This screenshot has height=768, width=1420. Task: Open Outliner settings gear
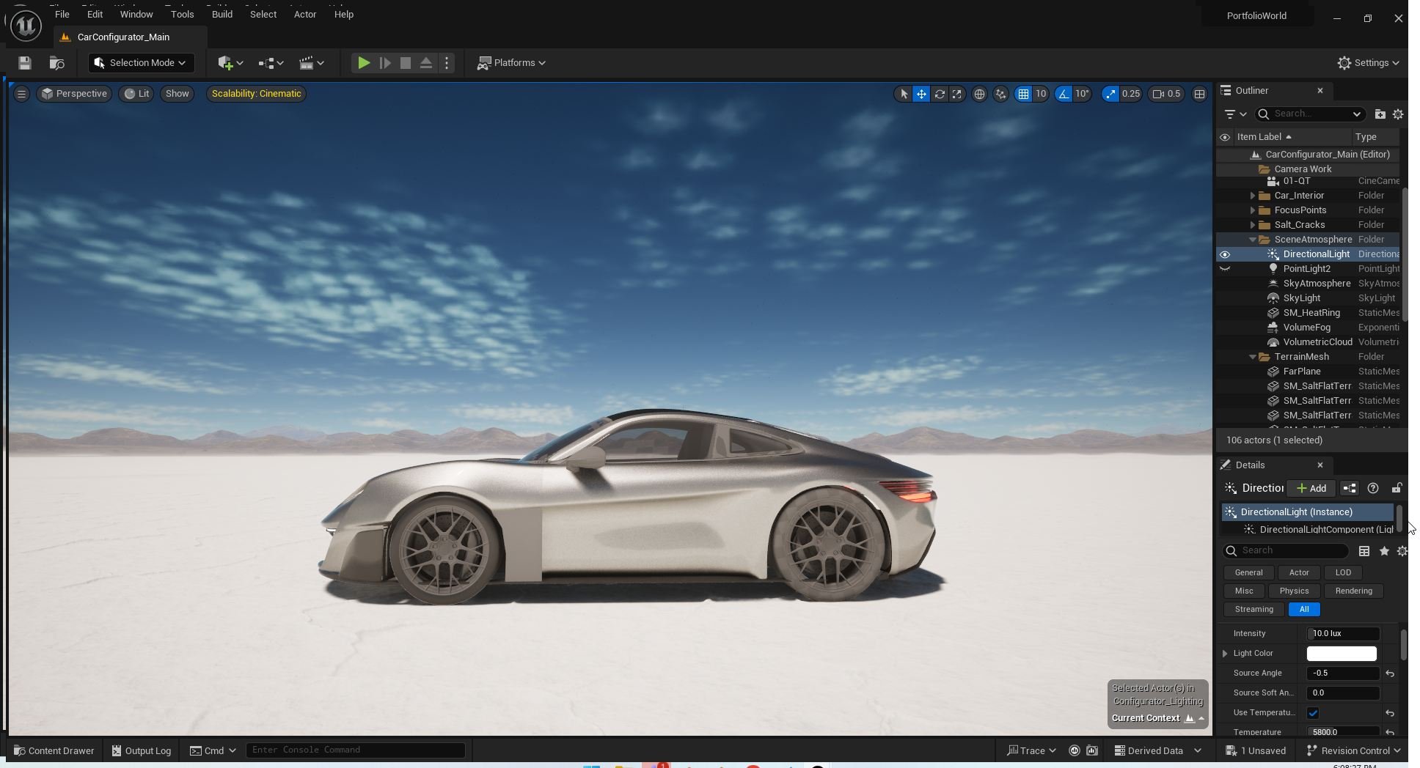[1398, 114]
